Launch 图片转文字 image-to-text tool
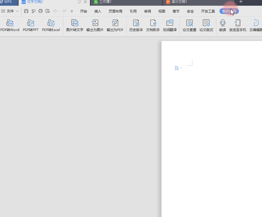 pos(75,26)
